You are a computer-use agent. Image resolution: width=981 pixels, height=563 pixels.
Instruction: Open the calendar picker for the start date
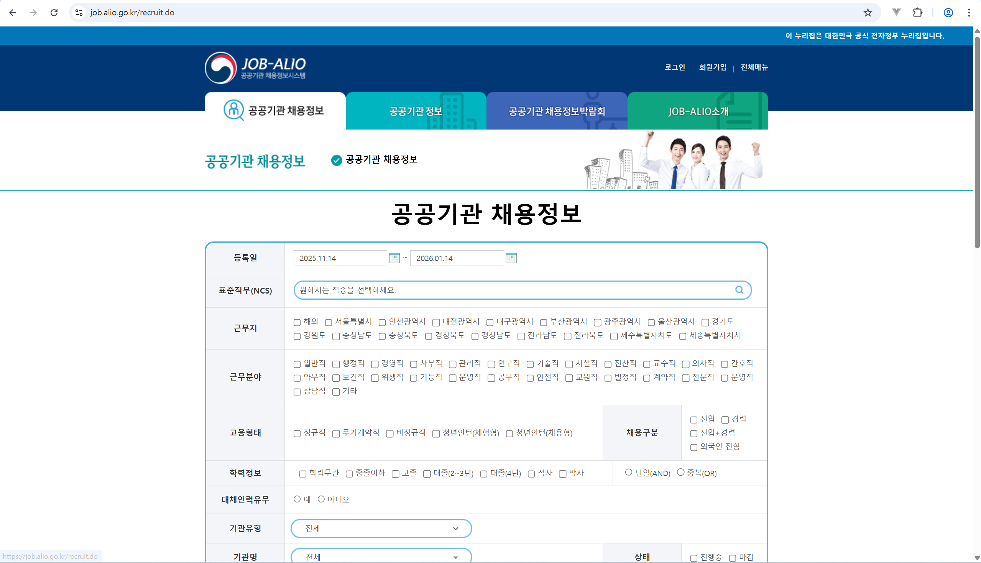pos(394,258)
